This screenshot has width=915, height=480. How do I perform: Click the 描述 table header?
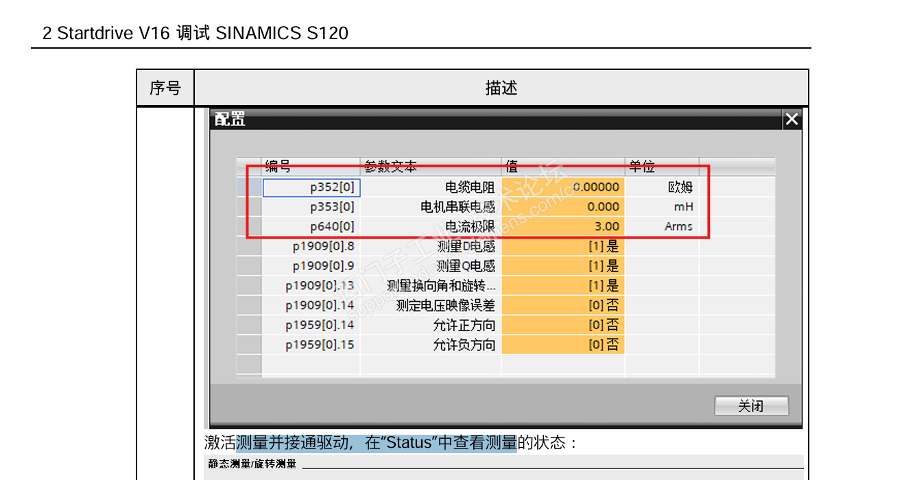click(501, 88)
